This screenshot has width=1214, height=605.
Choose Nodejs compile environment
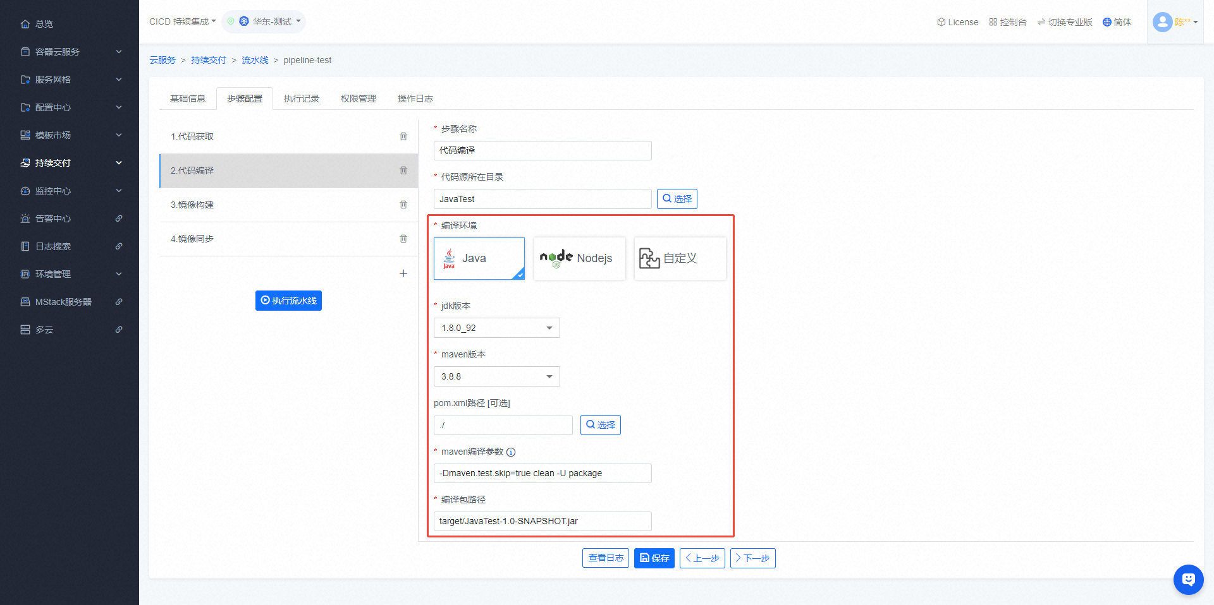(579, 258)
